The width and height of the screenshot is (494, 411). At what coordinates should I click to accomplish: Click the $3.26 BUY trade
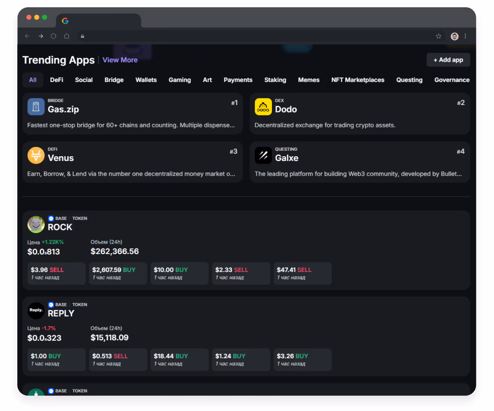click(x=303, y=359)
